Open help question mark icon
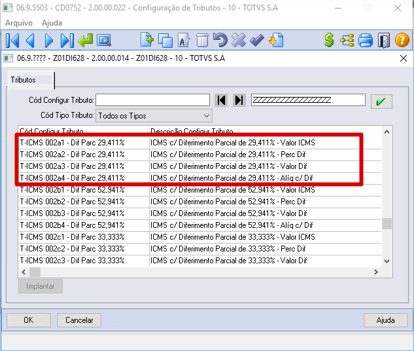This screenshot has width=414, height=351. click(x=402, y=41)
